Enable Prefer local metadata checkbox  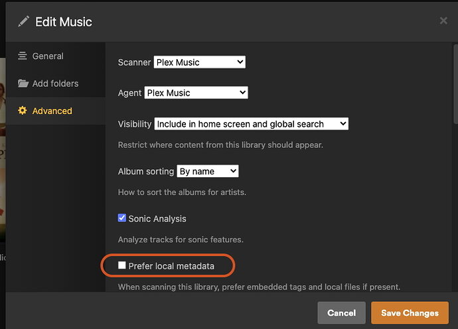click(x=122, y=265)
